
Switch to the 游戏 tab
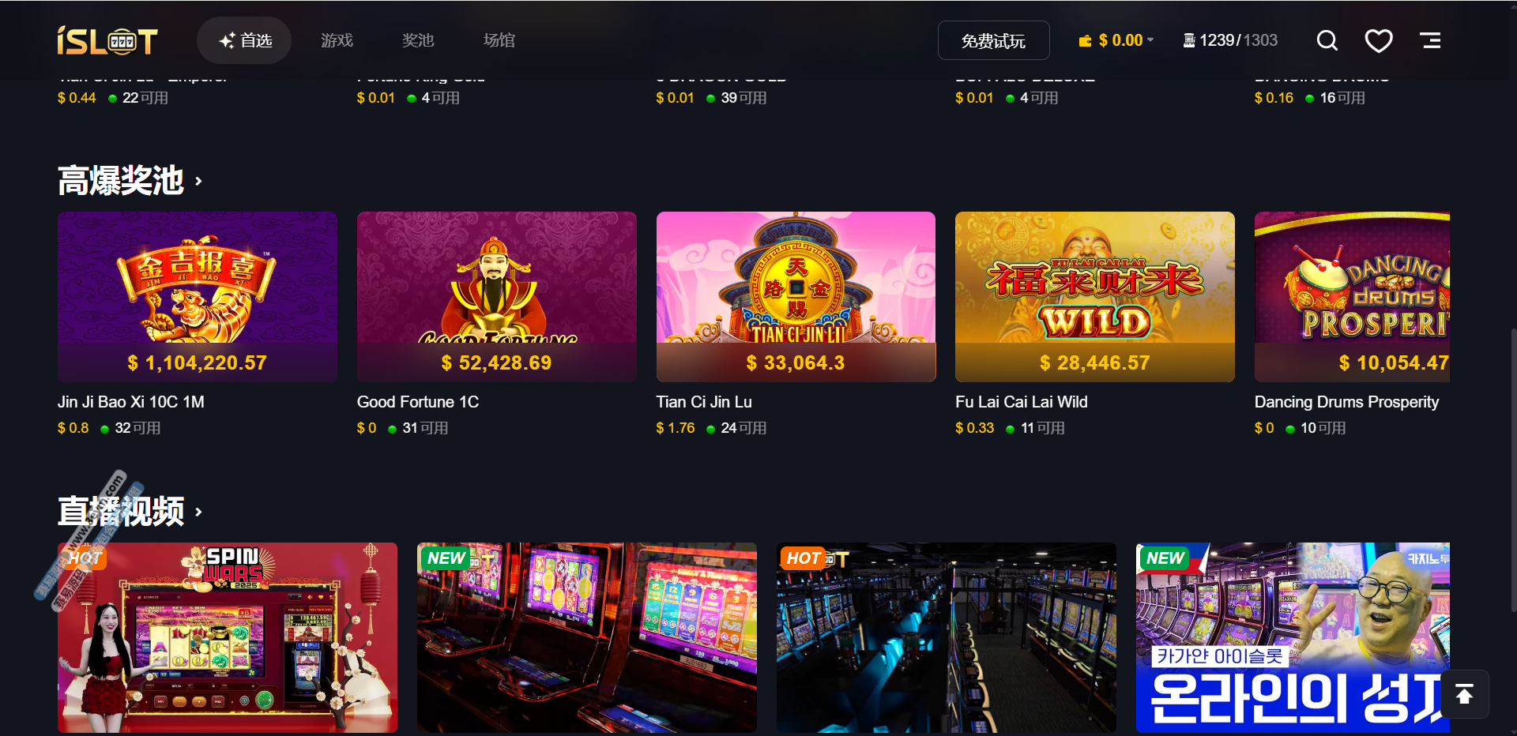(337, 40)
